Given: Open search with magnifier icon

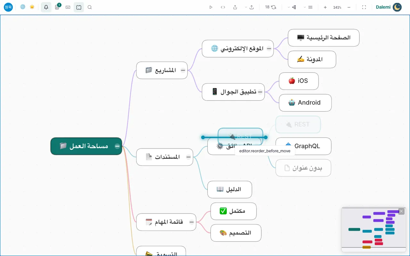Looking at the screenshot, I should [x=90, y=7].
